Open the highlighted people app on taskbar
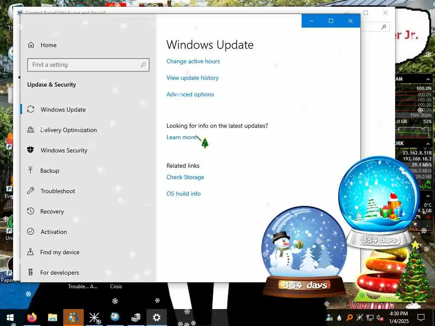The width and height of the screenshot is (435, 326). 73,318
